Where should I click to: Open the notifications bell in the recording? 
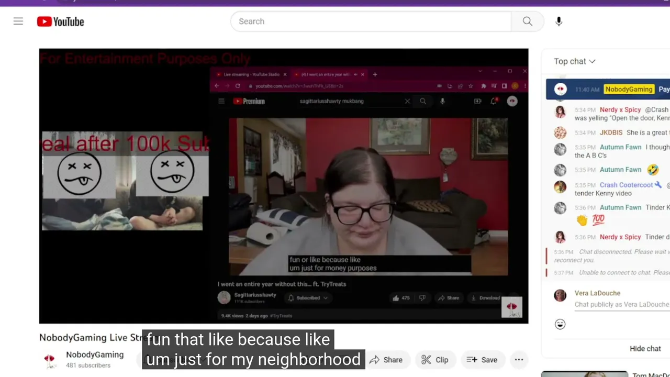(494, 101)
